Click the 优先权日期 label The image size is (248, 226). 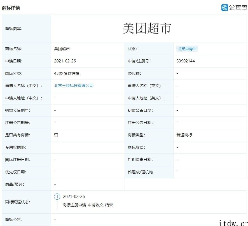click(16, 172)
